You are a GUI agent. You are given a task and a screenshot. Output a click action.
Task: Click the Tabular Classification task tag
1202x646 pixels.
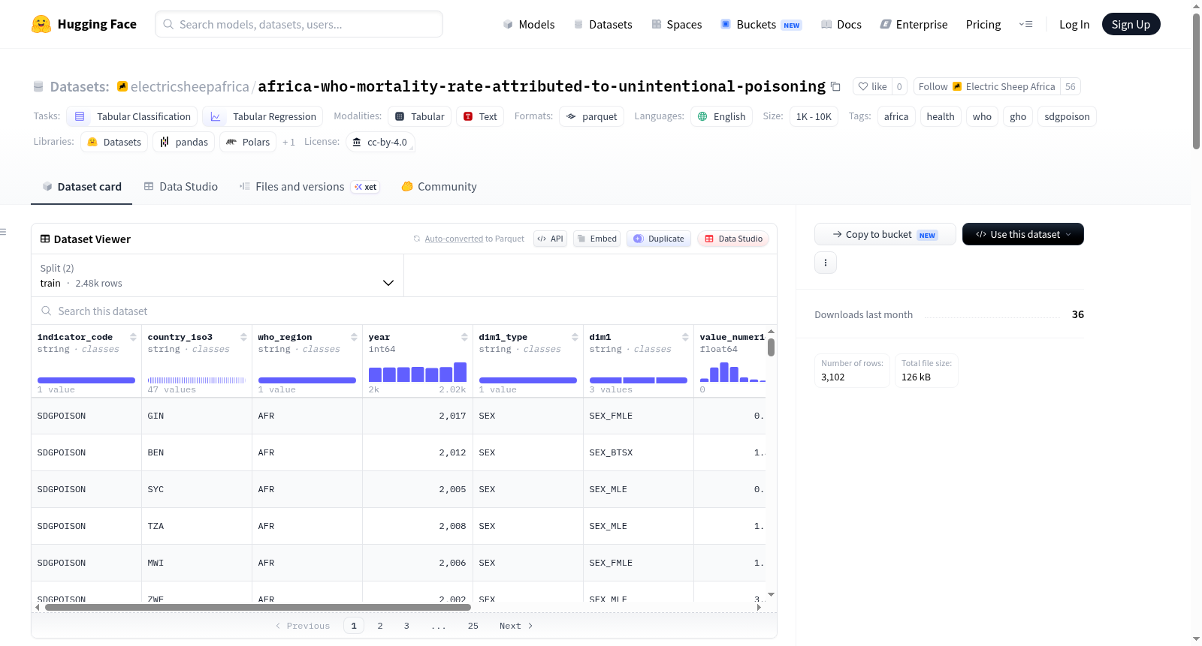[132, 116]
